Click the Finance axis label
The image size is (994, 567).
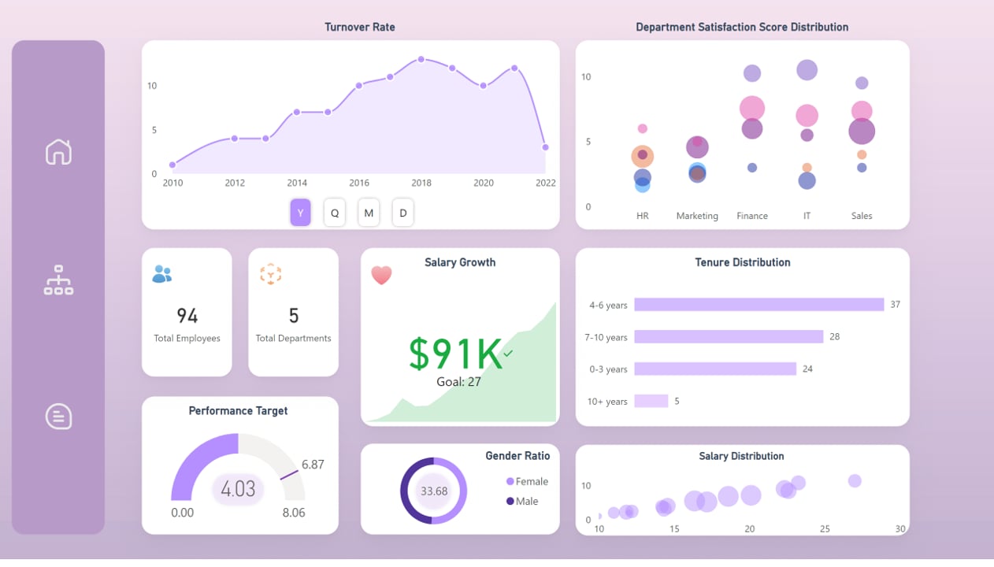(752, 216)
